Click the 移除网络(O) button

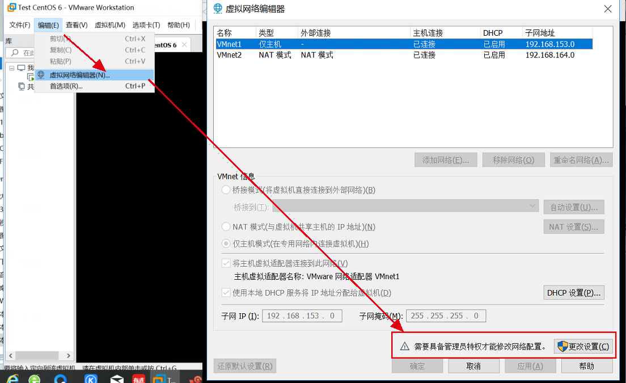pyautogui.click(x=513, y=160)
